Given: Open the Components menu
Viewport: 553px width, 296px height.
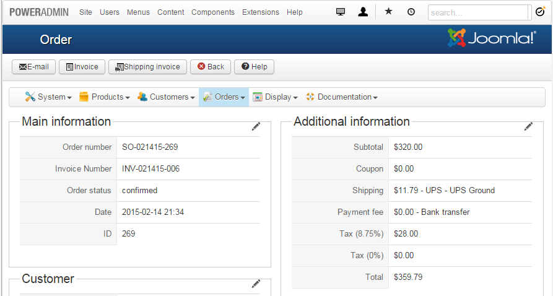Looking at the screenshot, I should click(213, 12).
